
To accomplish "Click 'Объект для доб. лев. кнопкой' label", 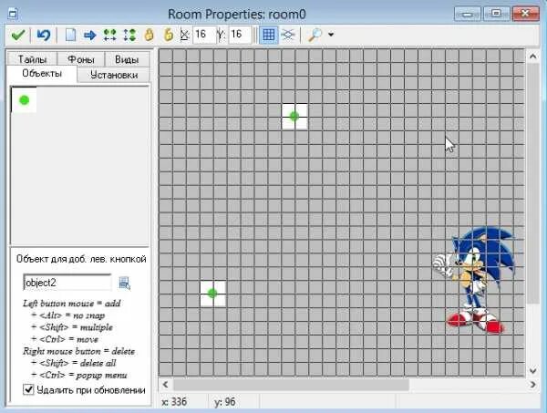I will pyautogui.click(x=81, y=259).
